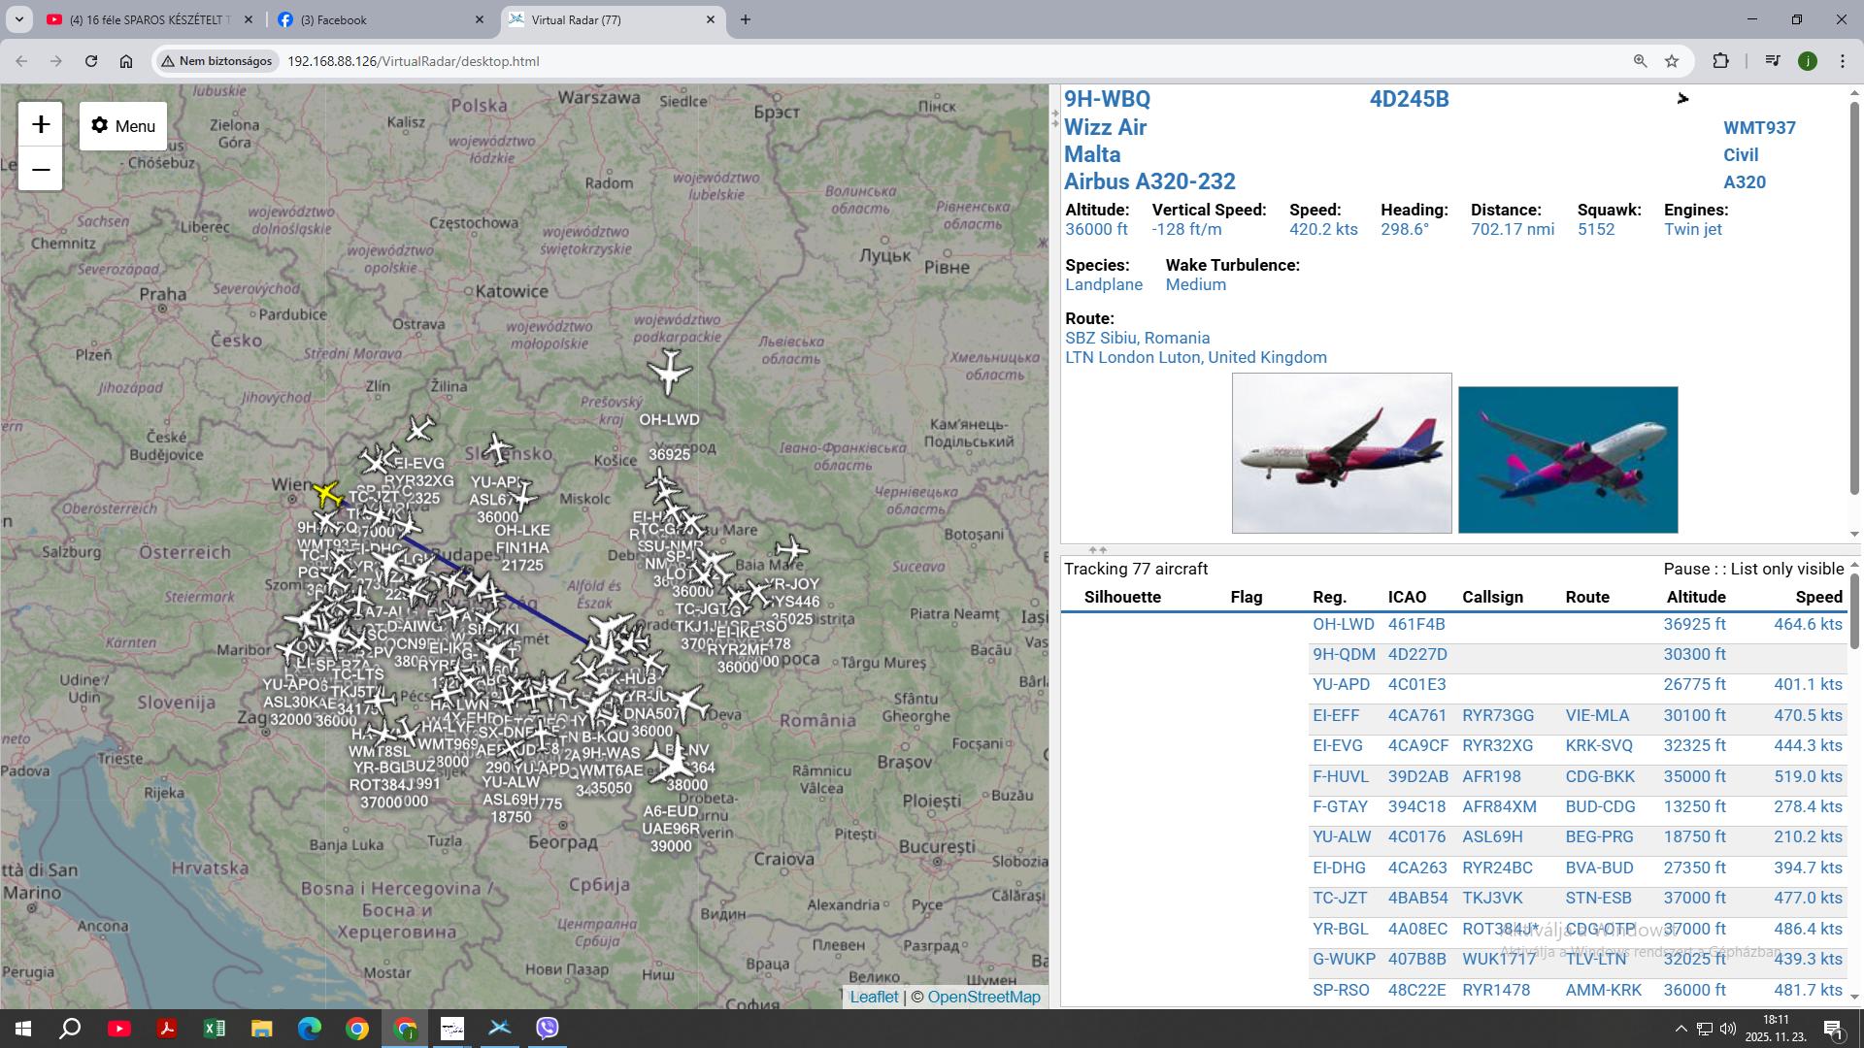Zoom in on the map
The width and height of the screenshot is (1864, 1048).
(x=41, y=124)
